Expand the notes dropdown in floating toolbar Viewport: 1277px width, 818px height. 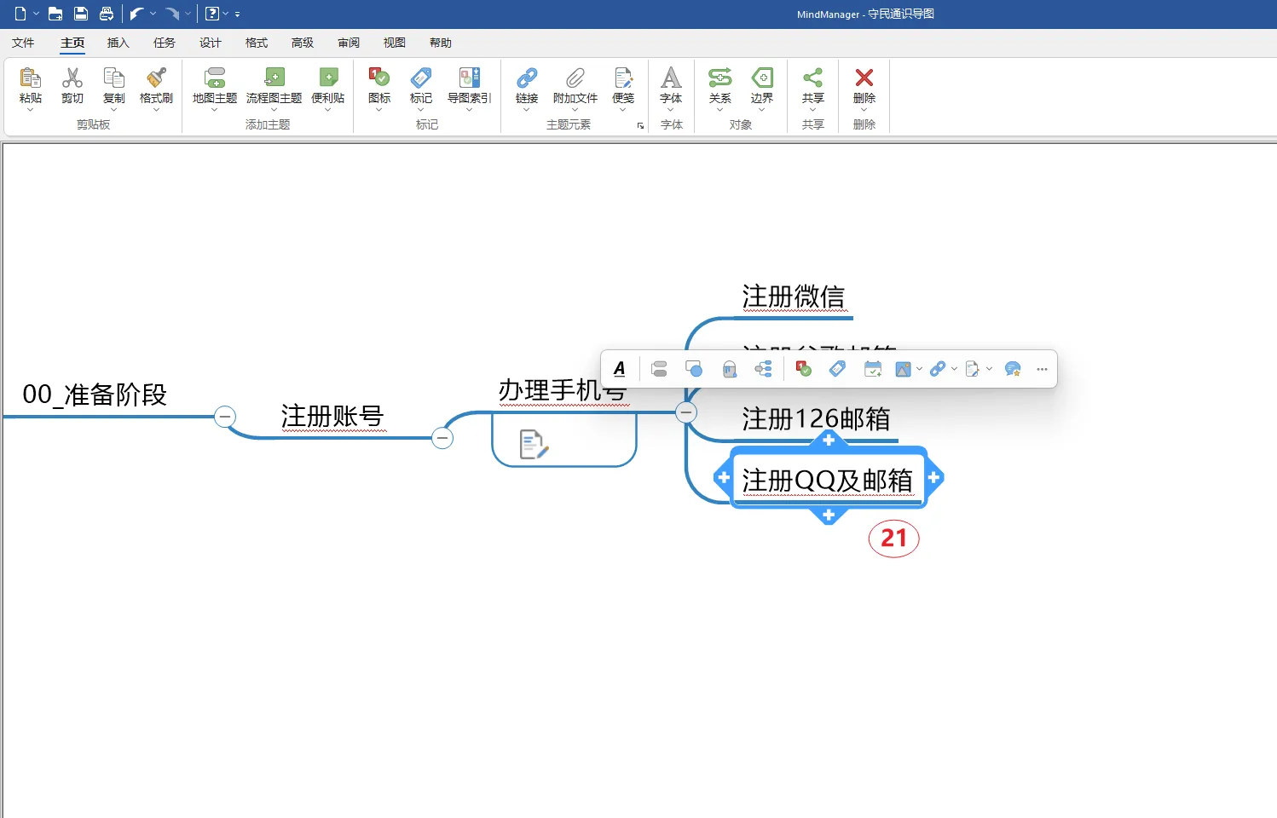pyautogui.click(x=989, y=369)
